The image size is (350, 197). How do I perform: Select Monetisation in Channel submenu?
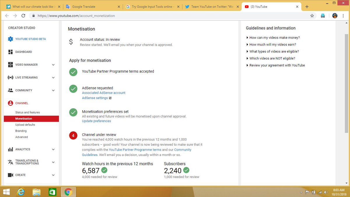[31, 119]
